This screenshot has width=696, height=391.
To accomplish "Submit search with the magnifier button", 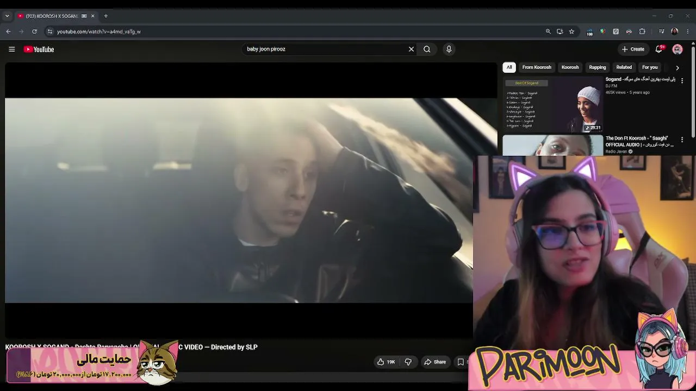I will pos(427,49).
